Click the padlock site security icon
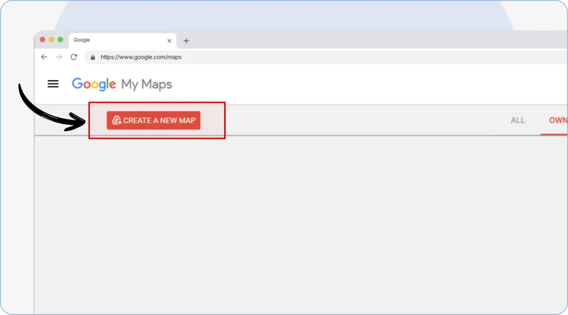Screen dimensions: 568x315 (x=93, y=57)
